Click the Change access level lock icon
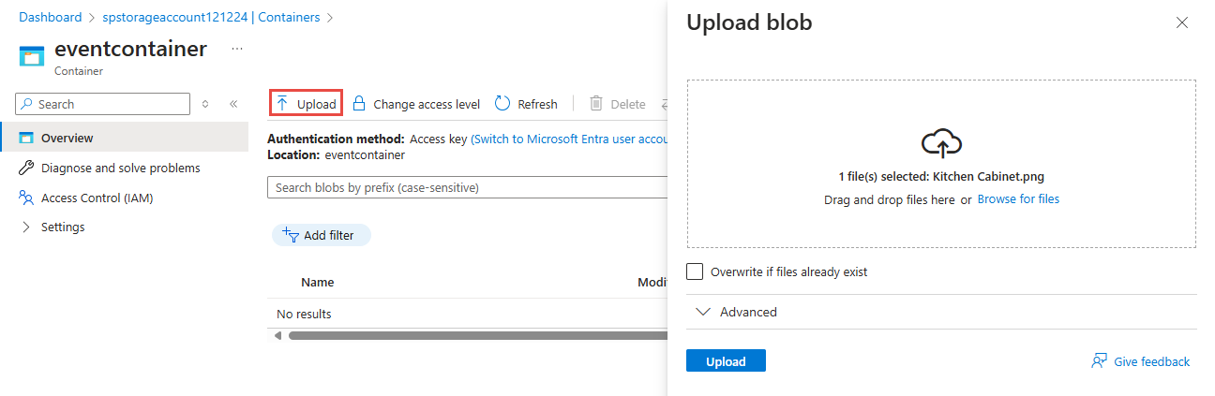 [x=359, y=104]
